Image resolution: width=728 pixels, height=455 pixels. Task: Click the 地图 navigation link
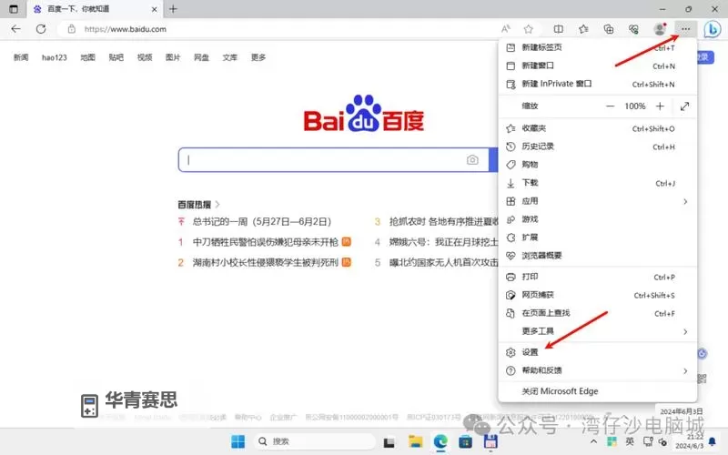pos(87,57)
